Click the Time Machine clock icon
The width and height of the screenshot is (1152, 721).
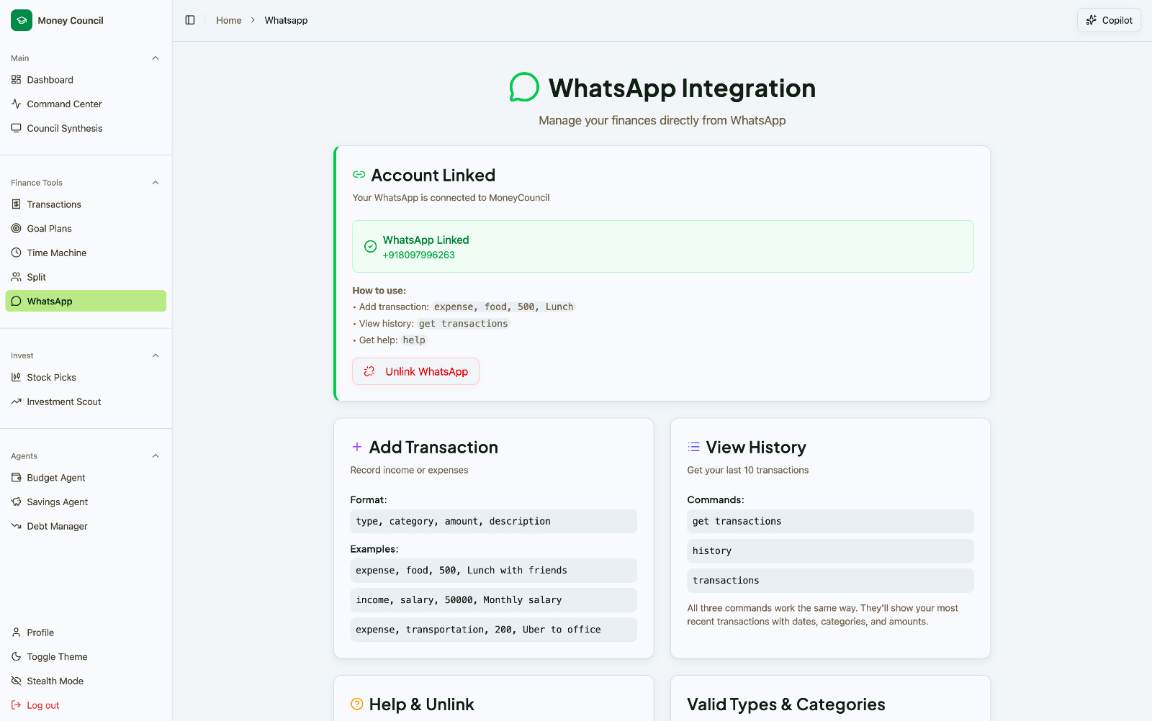click(17, 253)
